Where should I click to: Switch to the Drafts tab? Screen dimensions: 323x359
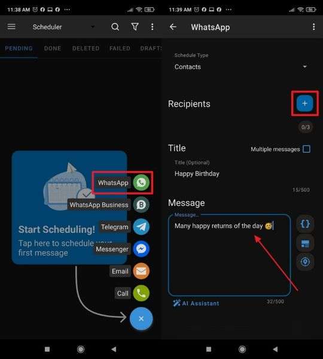click(x=151, y=48)
